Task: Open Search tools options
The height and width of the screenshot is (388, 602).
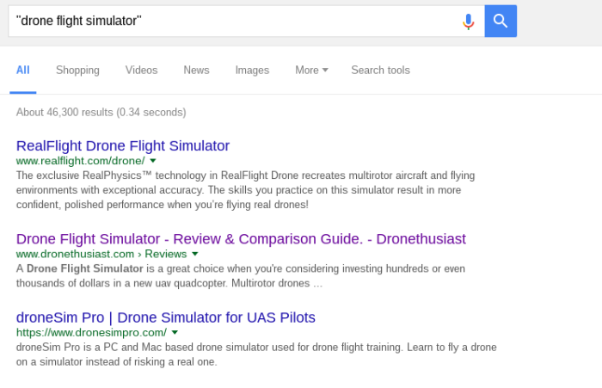Action: tap(380, 71)
